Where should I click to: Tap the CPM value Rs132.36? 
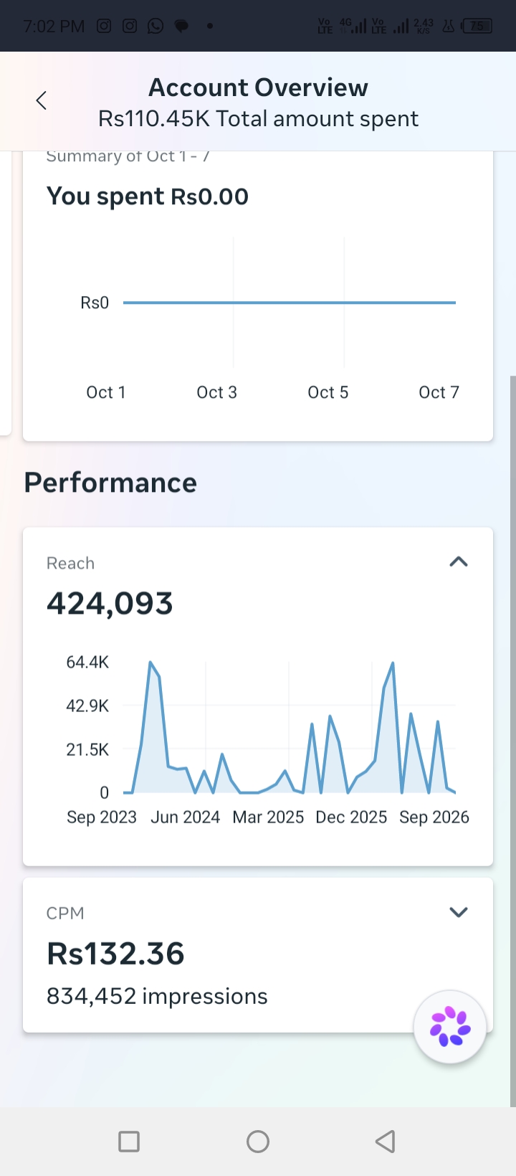115,954
